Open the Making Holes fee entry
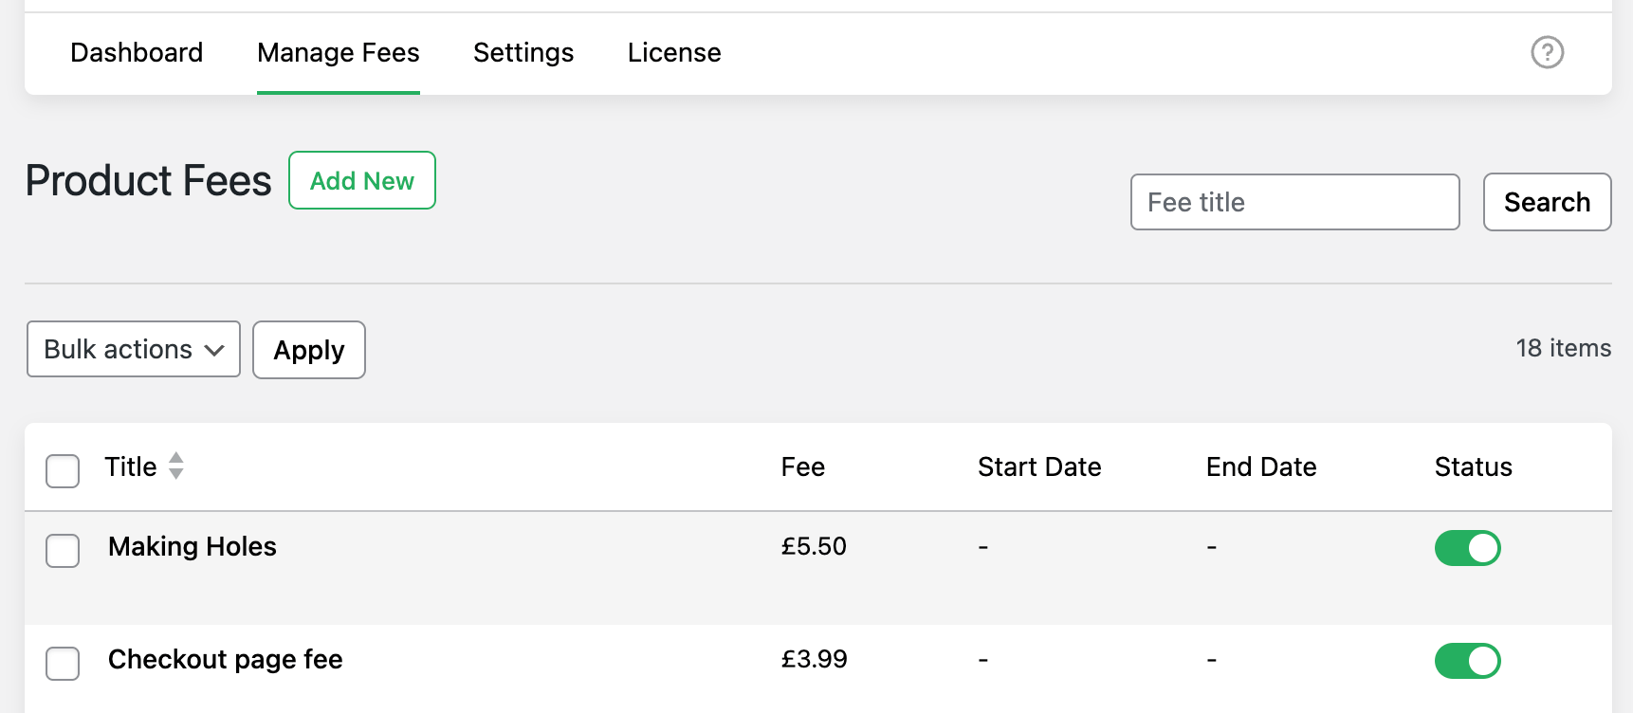The height and width of the screenshot is (713, 1633). click(x=193, y=546)
